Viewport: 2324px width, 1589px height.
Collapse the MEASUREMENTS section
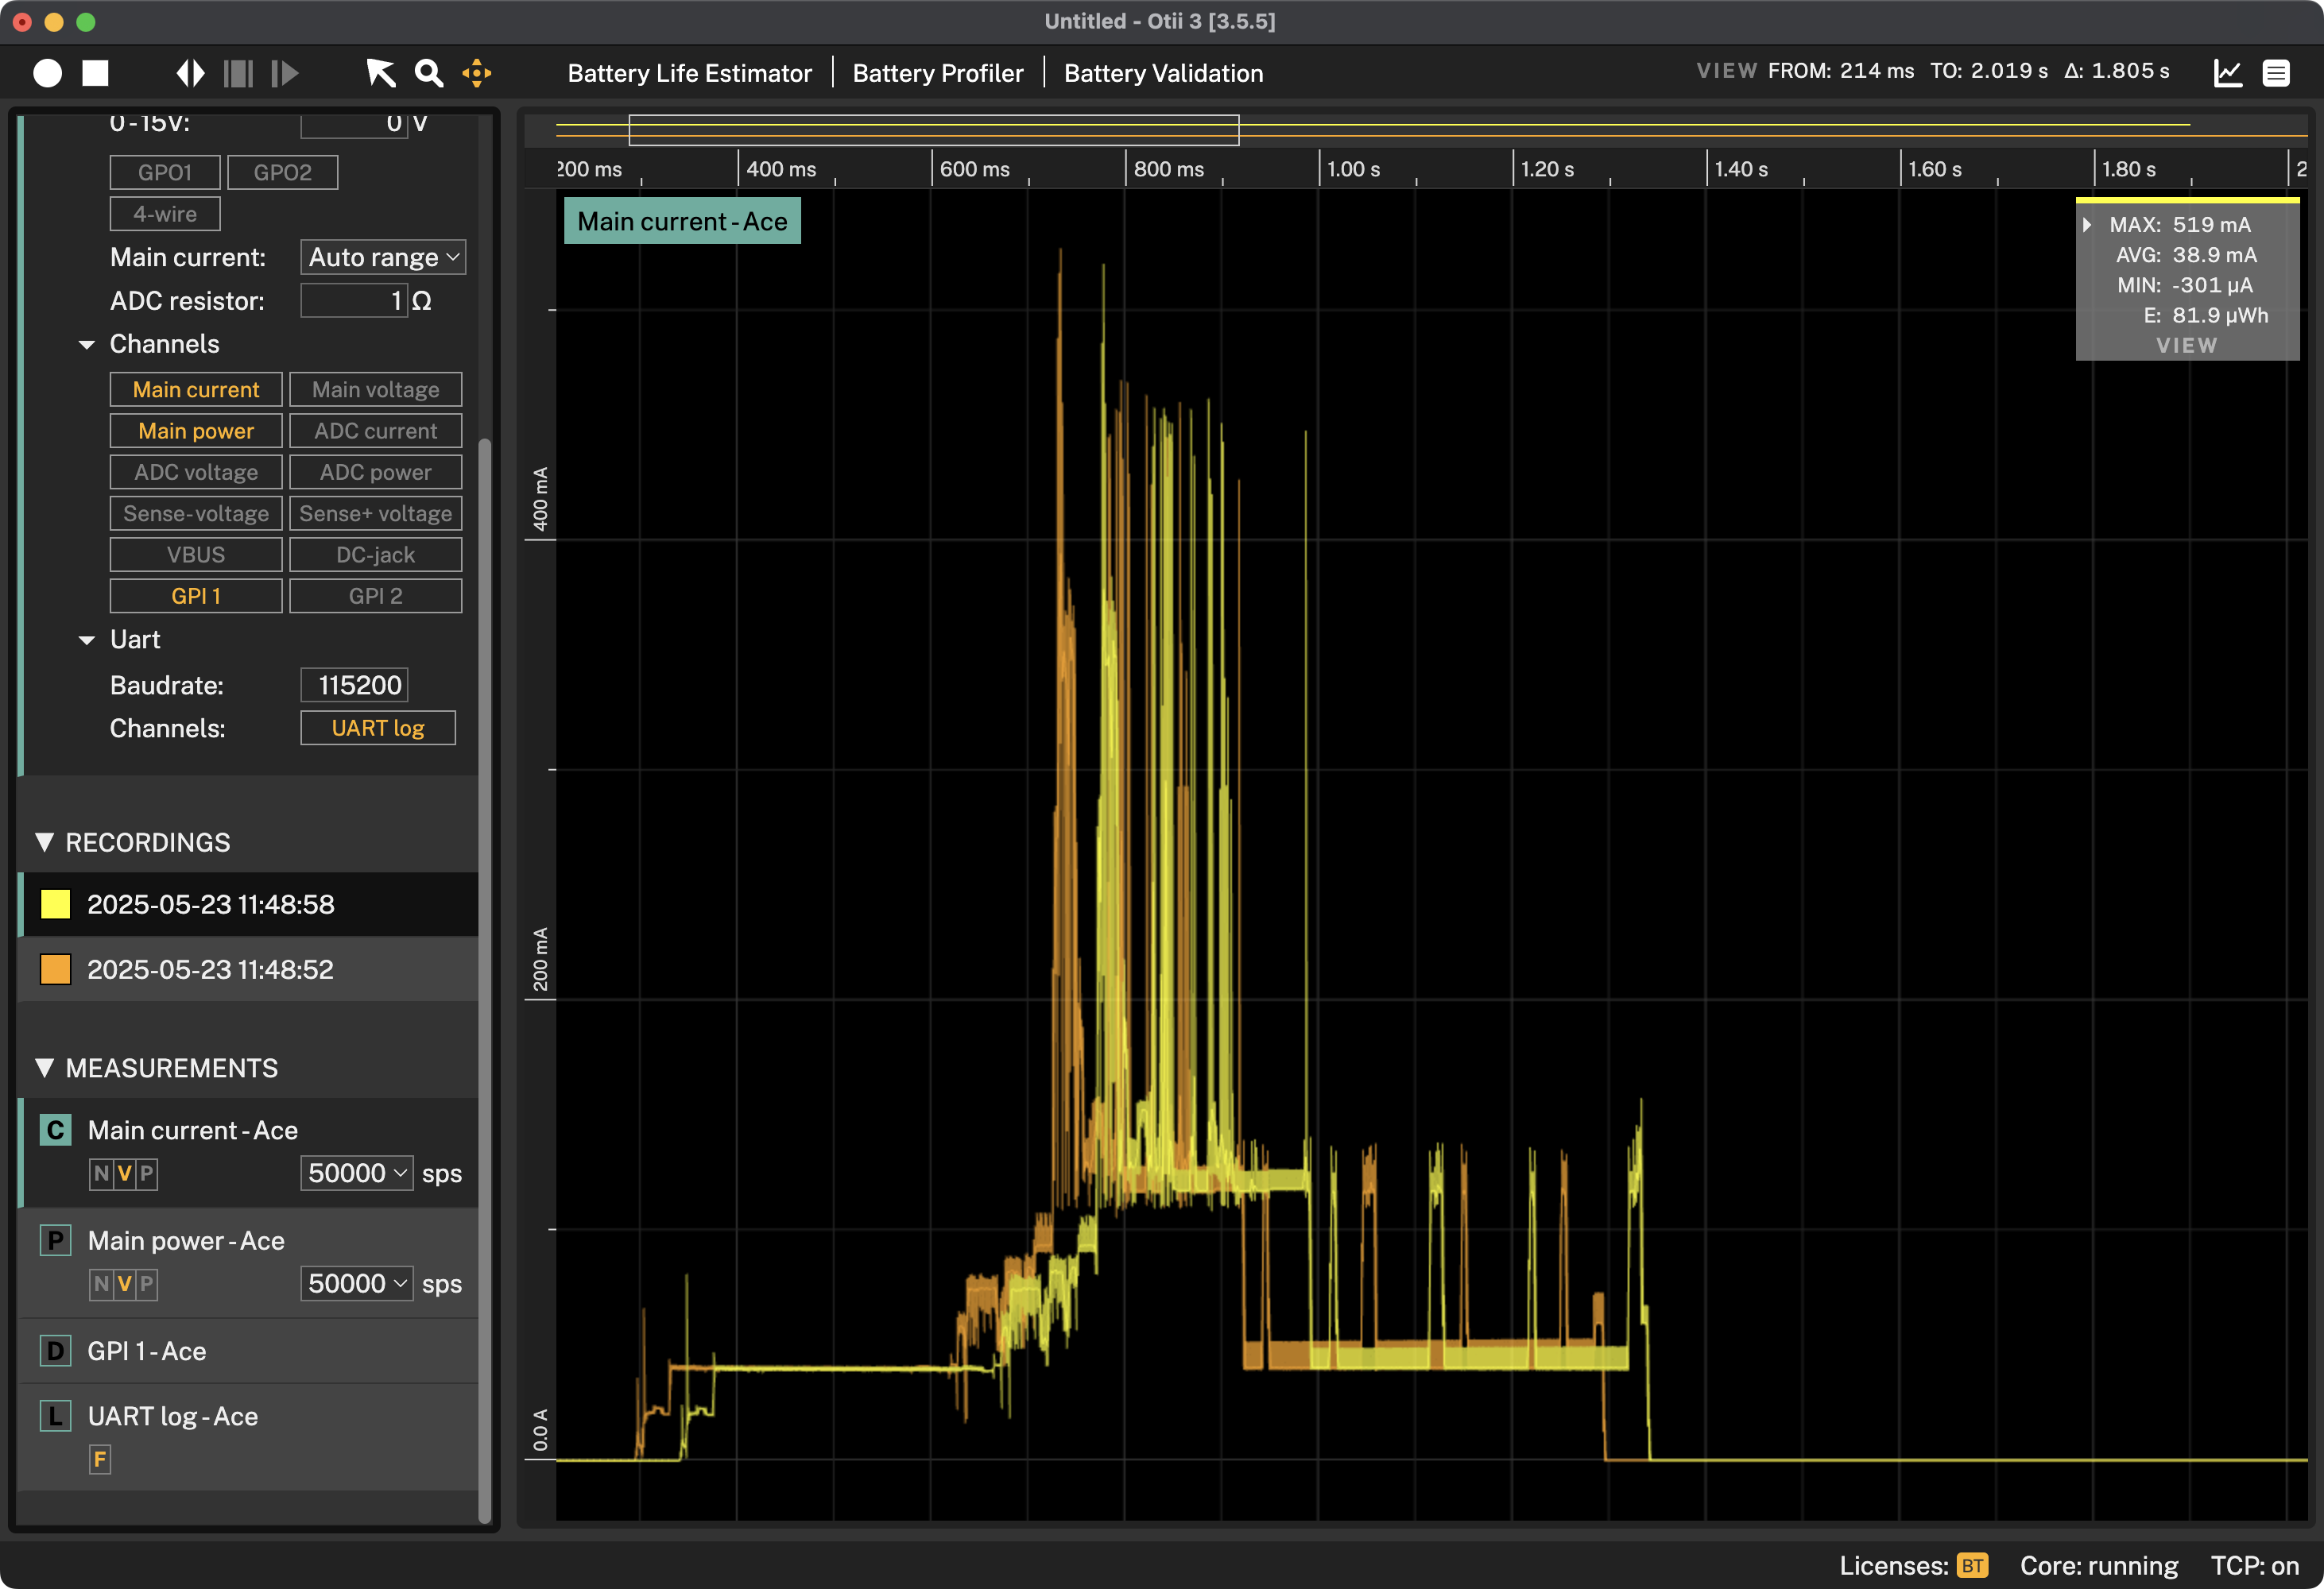44,1069
